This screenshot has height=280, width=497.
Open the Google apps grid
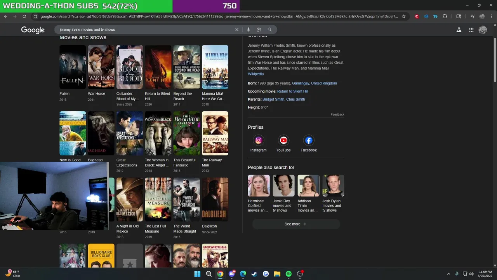click(471, 30)
